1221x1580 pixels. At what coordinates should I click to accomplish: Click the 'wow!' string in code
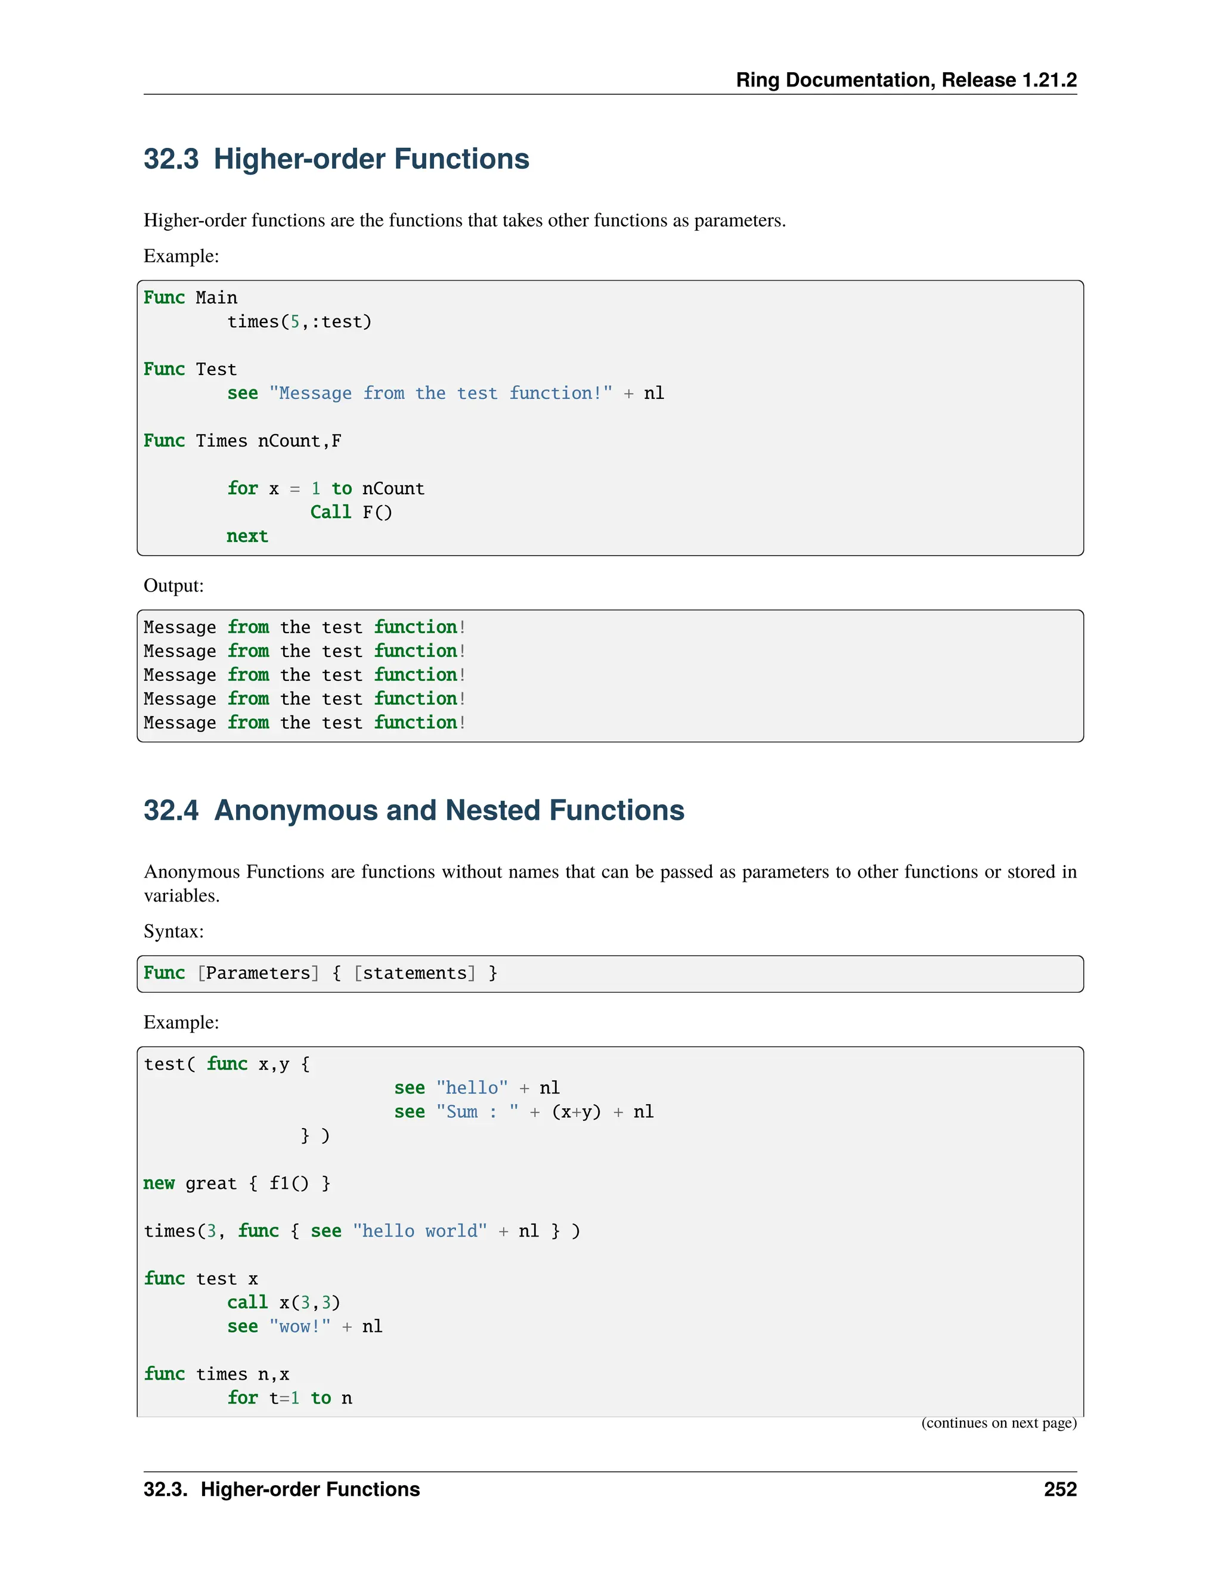(299, 1327)
